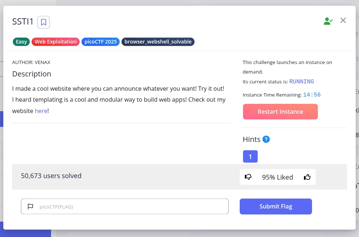Select the browser_webshell_solvable tag
359x237 pixels.
tap(158, 42)
